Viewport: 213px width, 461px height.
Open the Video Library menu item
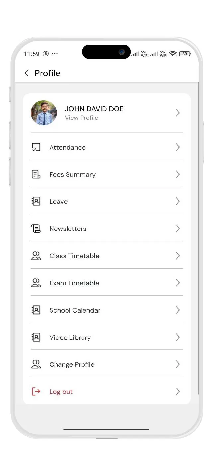coord(70,338)
